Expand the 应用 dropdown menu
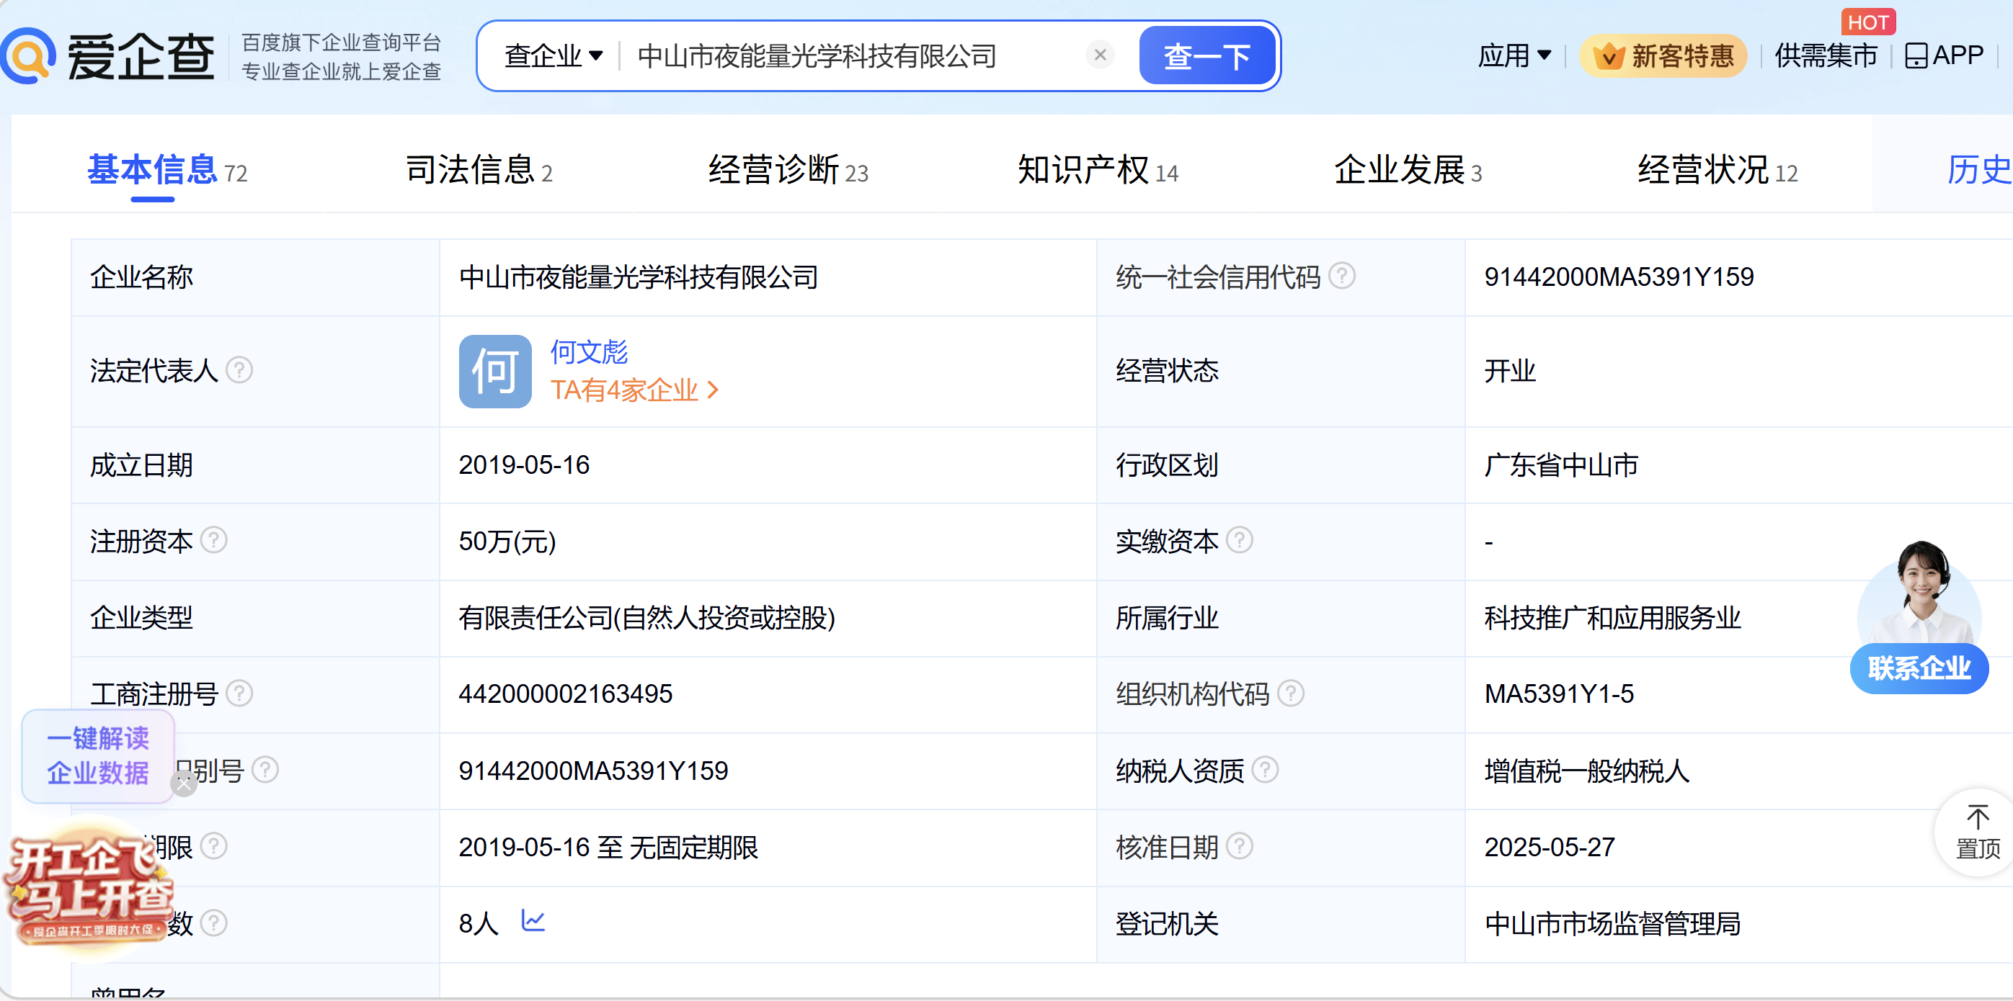 (1514, 55)
